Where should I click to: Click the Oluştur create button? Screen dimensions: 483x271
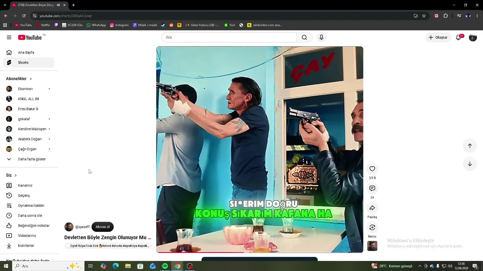click(x=438, y=37)
